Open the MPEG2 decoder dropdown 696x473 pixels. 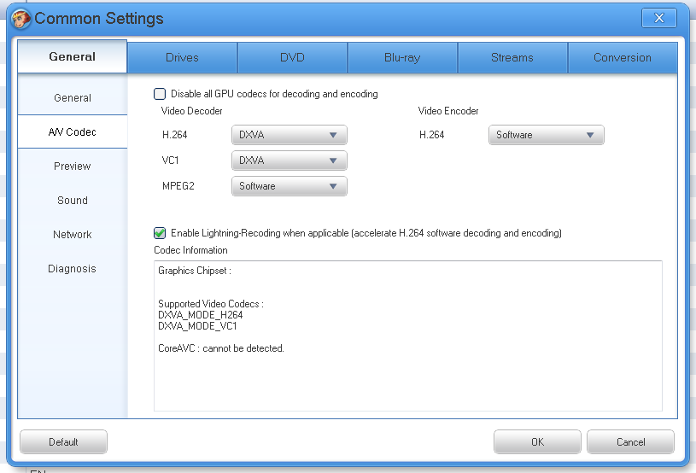(290, 186)
